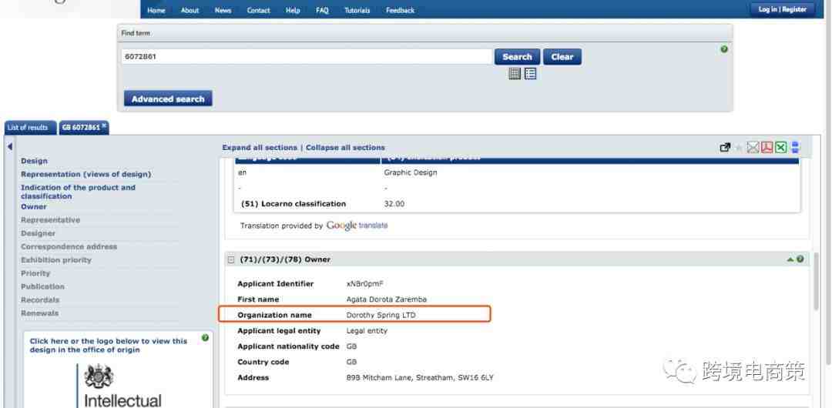Jump to Renewals sidebar entry
Screen dimensions: 832x408
tap(39, 313)
